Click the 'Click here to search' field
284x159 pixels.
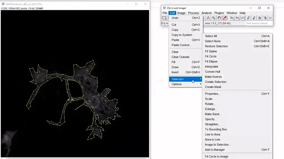pos(258,23)
